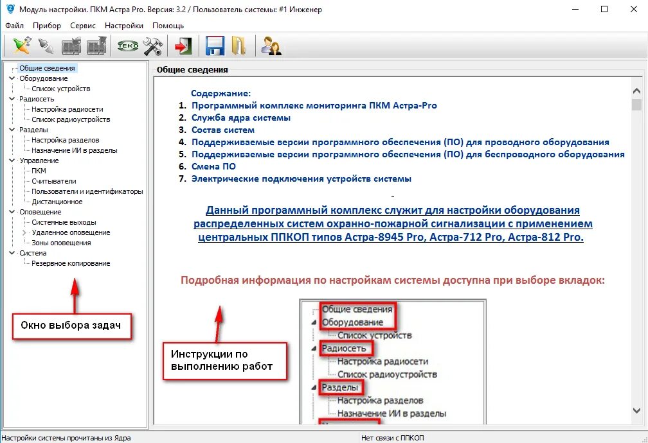The height and width of the screenshot is (443, 648).
Task: Open the Прибор menu
Action: coord(47,26)
